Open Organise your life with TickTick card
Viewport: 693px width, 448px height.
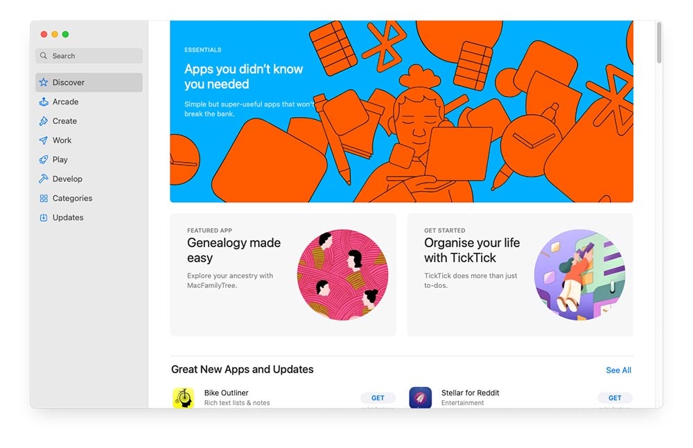520,275
